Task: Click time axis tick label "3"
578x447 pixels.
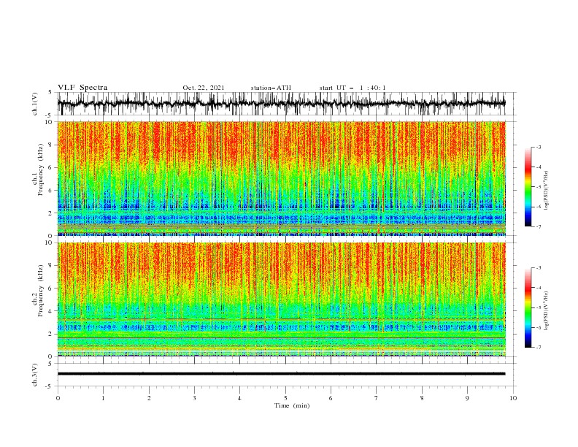Action: click(194, 398)
